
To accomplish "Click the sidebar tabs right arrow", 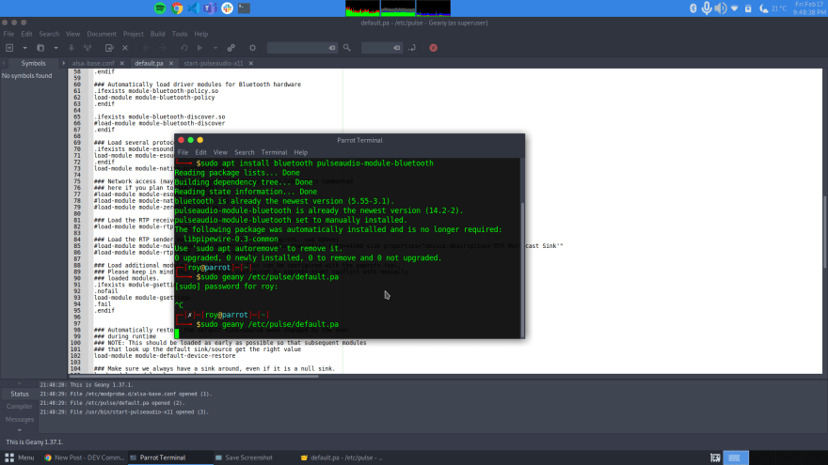I will tap(63, 63).
